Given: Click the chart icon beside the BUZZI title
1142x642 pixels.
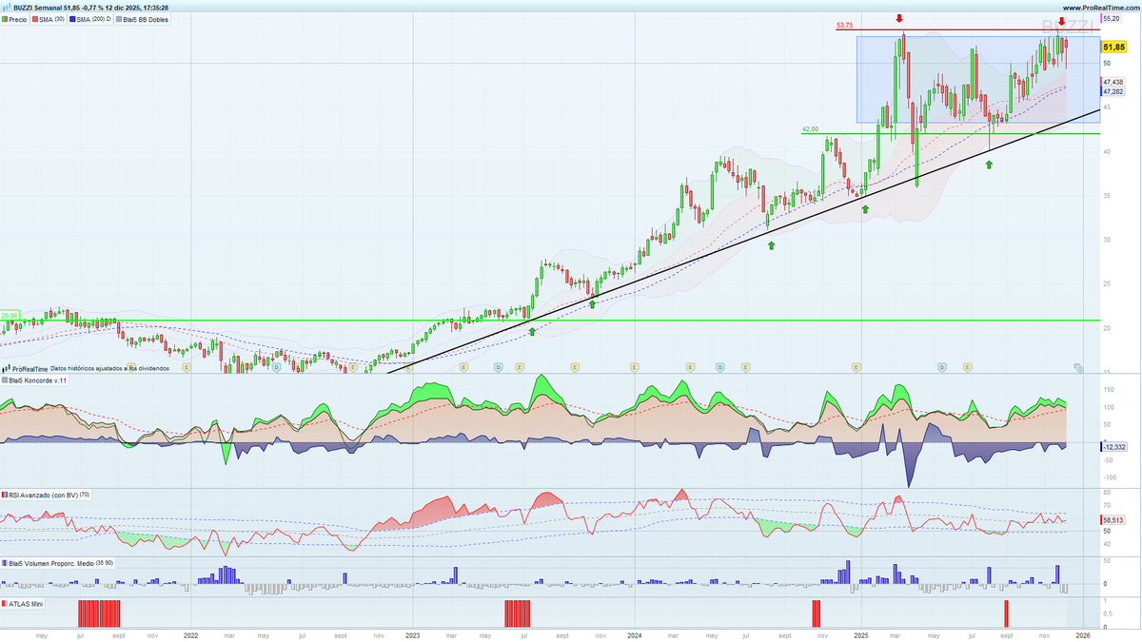Looking at the screenshot, I should point(6,7).
